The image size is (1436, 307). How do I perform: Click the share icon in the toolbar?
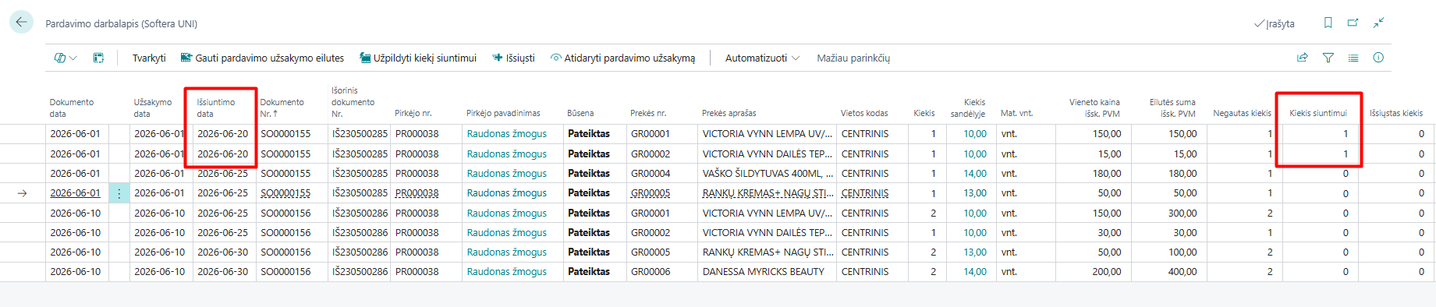pyautogui.click(x=1302, y=58)
